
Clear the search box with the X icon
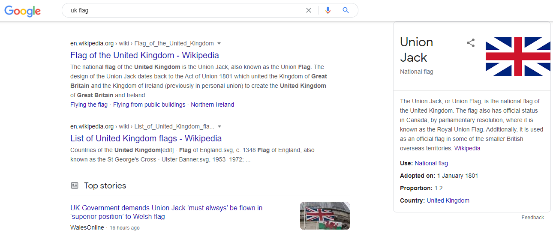308,10
